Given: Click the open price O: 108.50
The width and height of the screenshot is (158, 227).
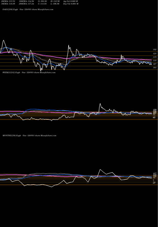Looking at the screenshot, I should 42,1.
